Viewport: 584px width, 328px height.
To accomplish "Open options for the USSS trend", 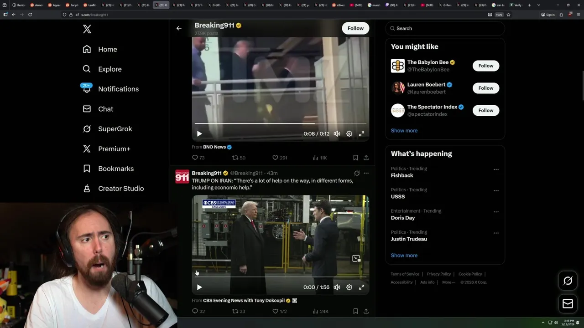I will pos(496,190).
